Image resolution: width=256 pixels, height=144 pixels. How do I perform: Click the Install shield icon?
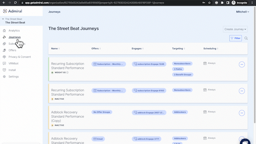click(x=4, y=70)
